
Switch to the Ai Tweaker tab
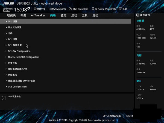(38, 15)
